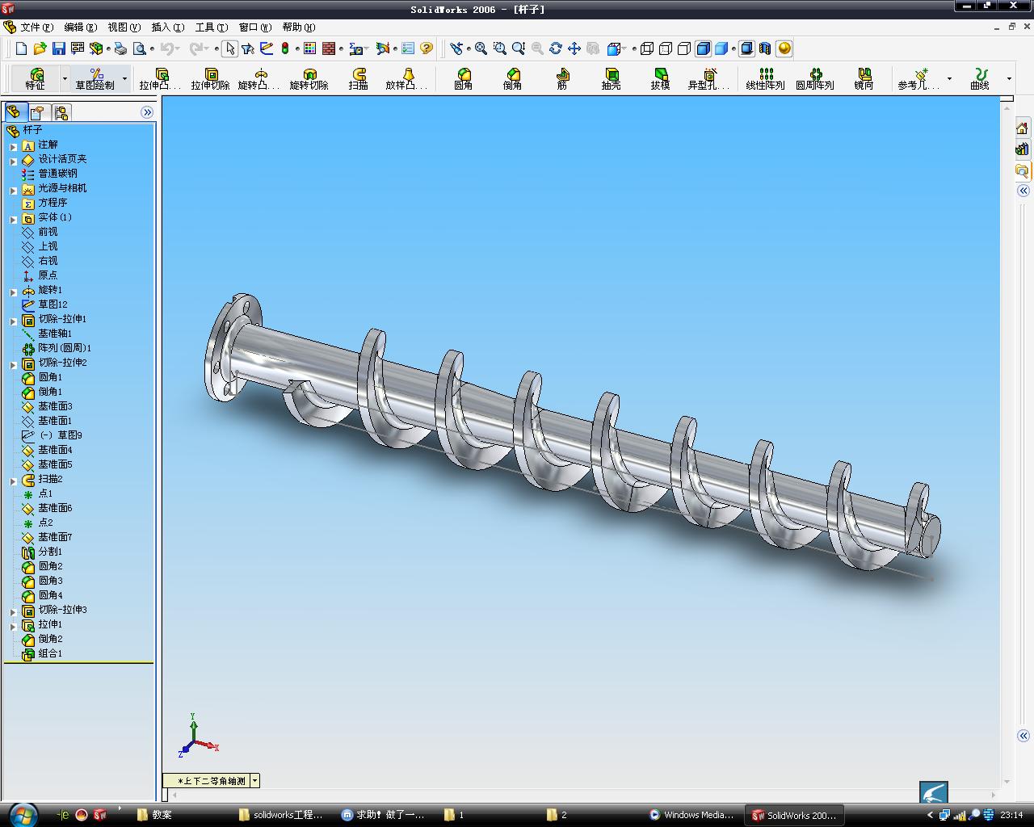Open the 工具(T) menu

click(211, 27)
